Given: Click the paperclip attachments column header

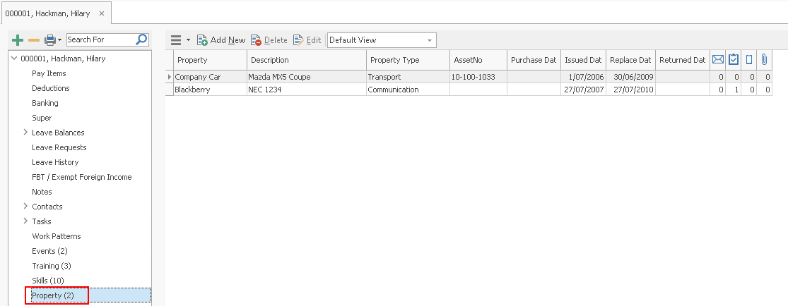Looking at the screenshot, I should click(764, 60).
